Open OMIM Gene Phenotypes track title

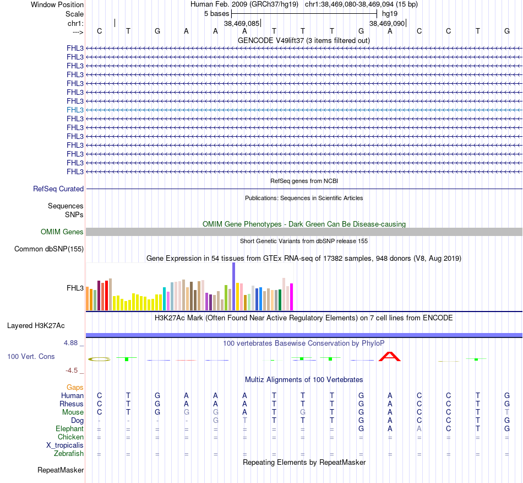click(x=304, y=224)
